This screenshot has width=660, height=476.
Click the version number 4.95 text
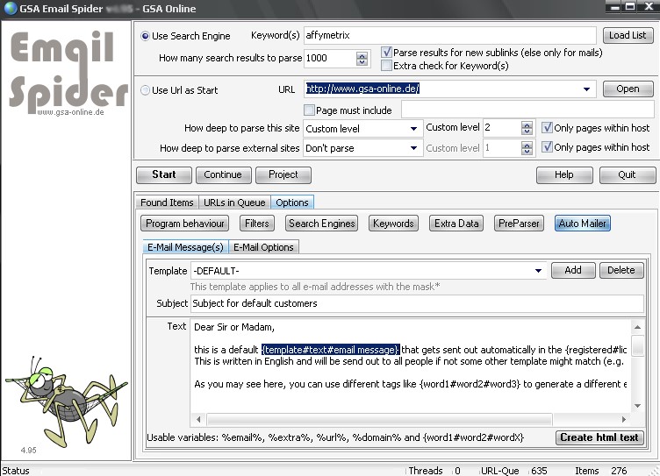(x=29, y=451)
